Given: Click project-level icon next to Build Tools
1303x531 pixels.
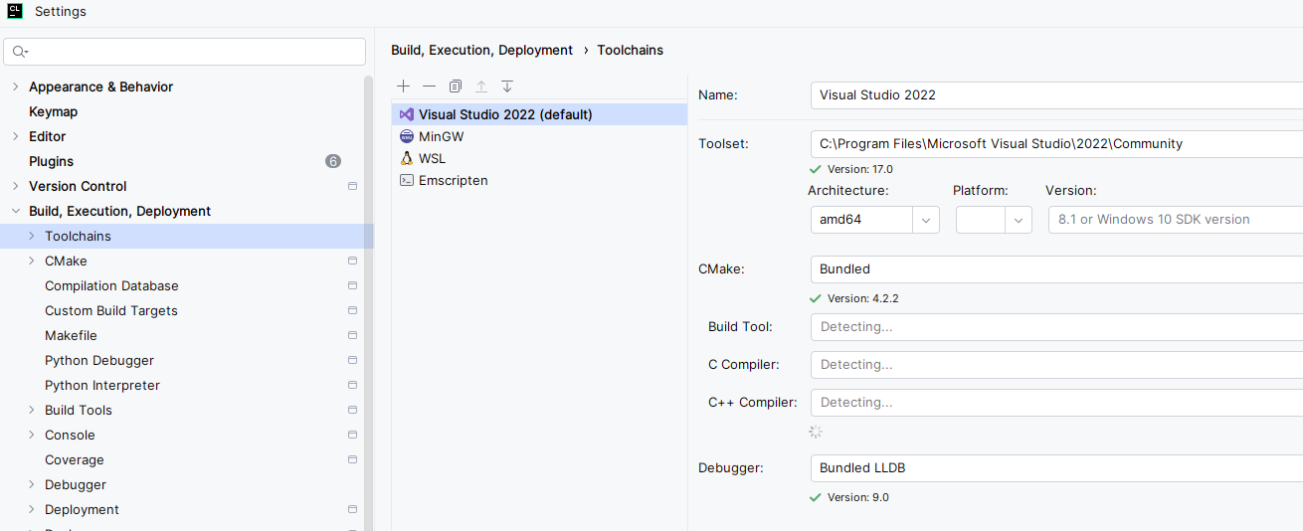Looking at the screenshot, I should pos(352,410).
